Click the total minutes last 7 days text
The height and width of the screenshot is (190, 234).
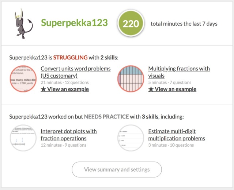coord(184,24)
